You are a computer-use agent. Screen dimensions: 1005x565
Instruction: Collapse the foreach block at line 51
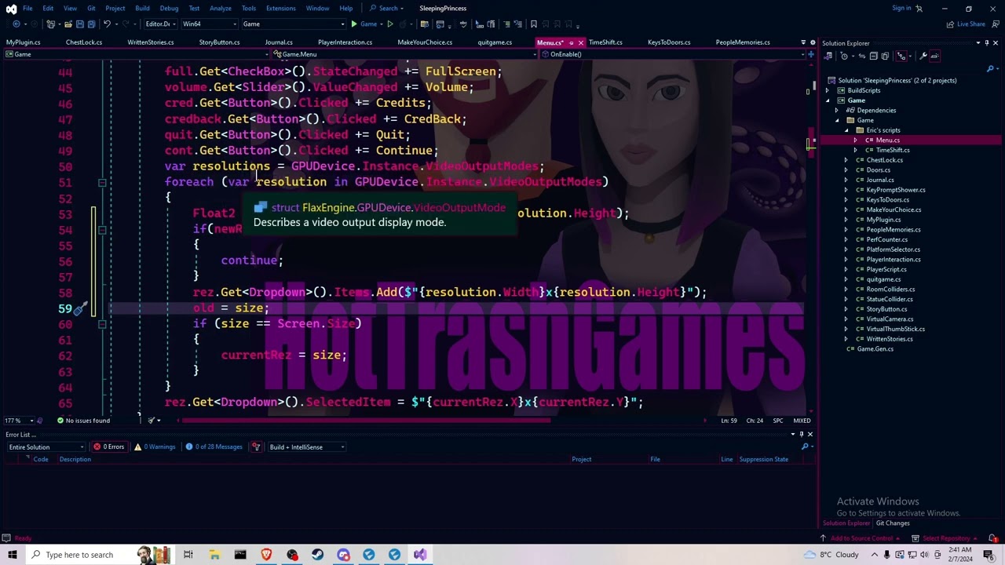[102, 182]
